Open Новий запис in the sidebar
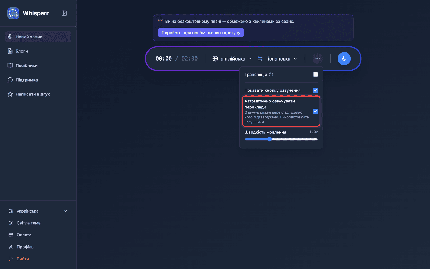 (38, 37)
